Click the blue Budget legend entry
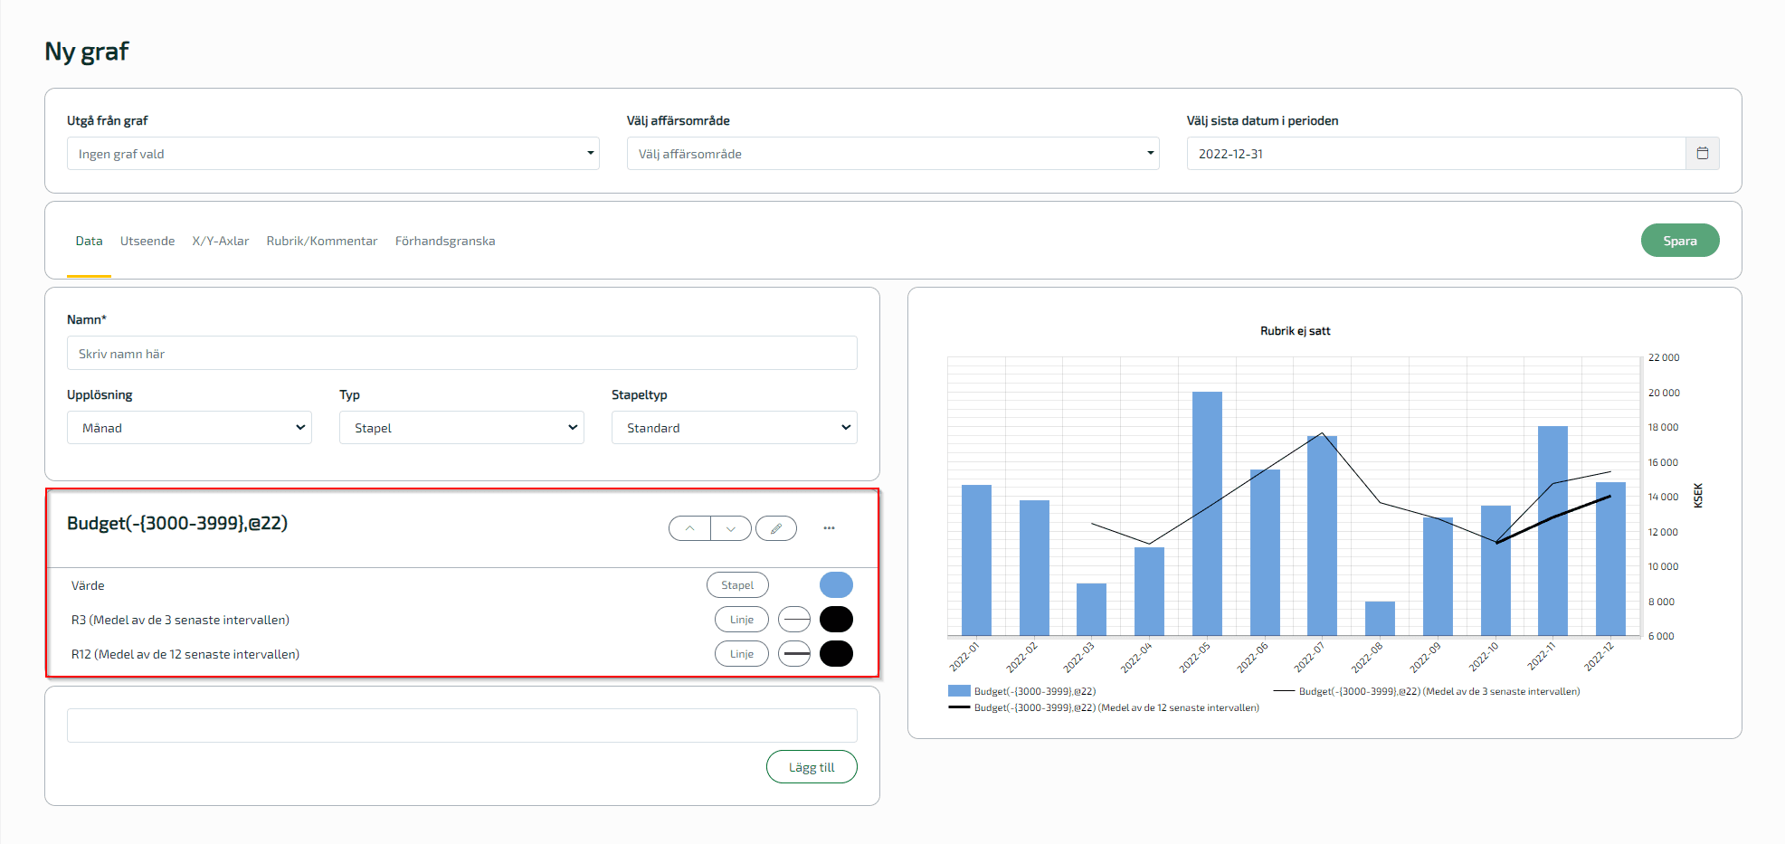 [x=1022, y=691]
